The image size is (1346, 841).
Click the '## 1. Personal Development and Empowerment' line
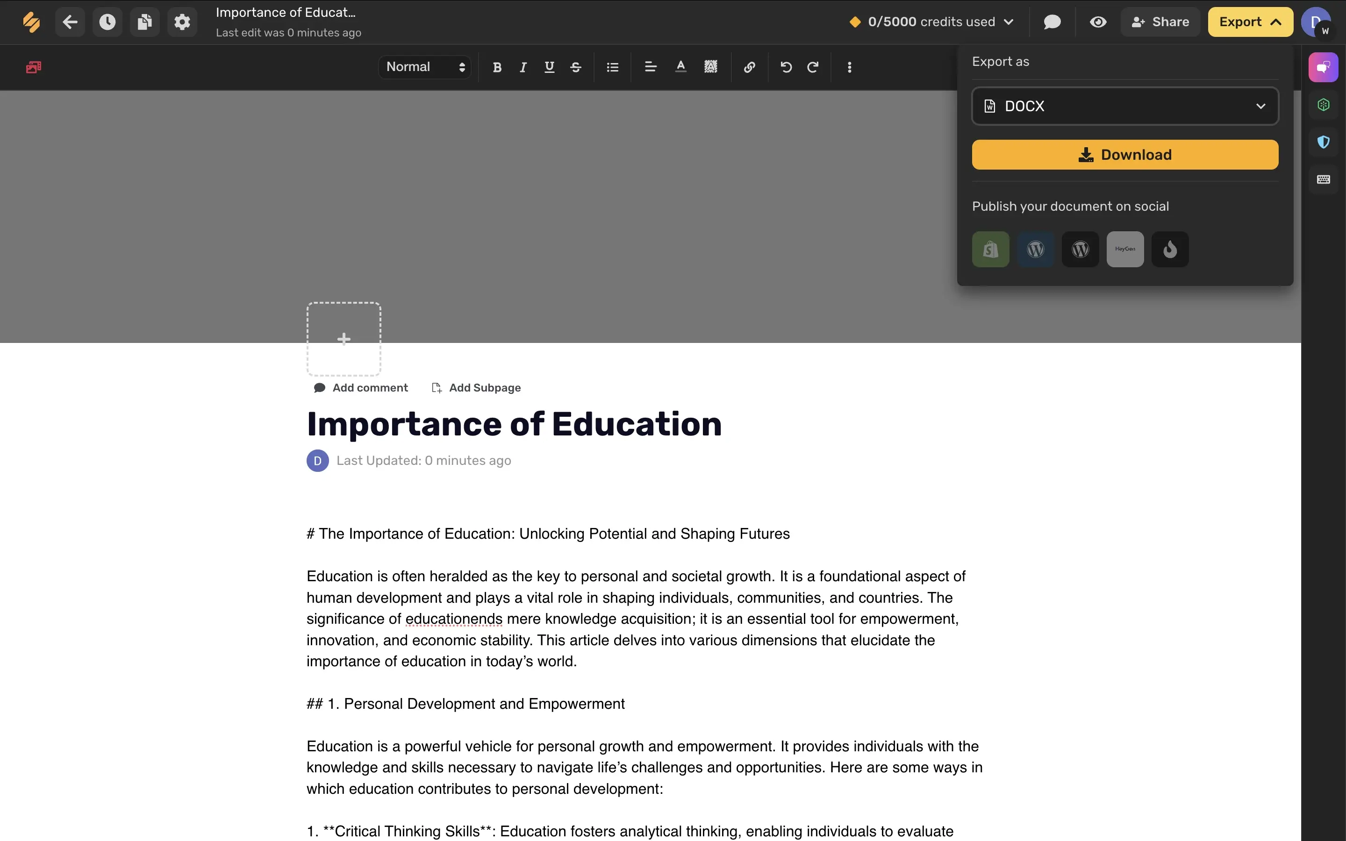[x=465, y=704]
